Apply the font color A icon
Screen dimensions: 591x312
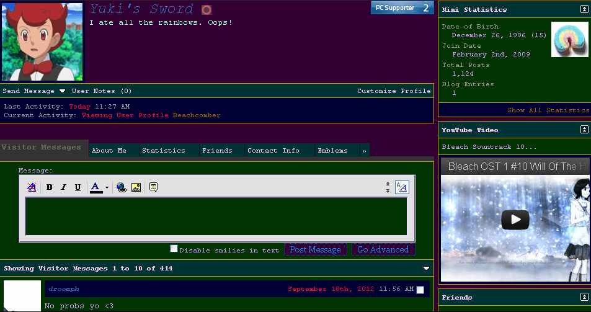[96, 187]
